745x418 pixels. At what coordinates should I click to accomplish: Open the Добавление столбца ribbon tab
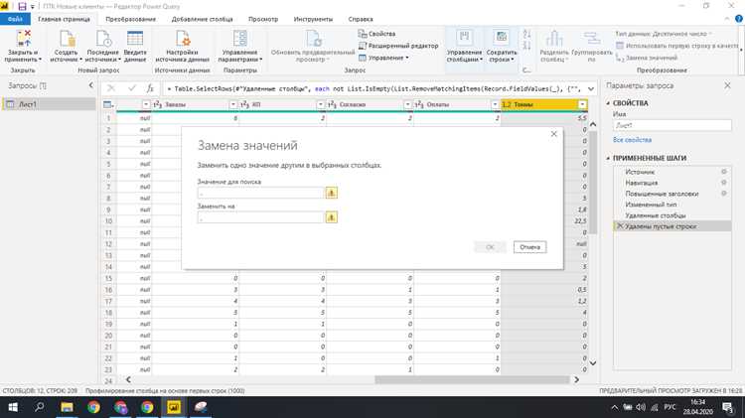[203, 19]
